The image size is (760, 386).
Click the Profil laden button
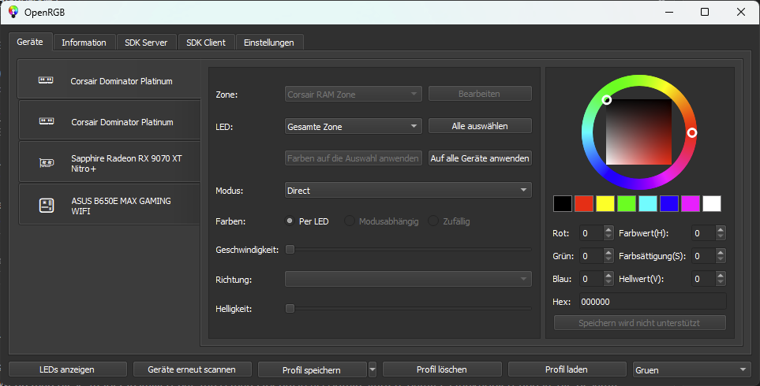pyautogui.click(x=567, y=369)
